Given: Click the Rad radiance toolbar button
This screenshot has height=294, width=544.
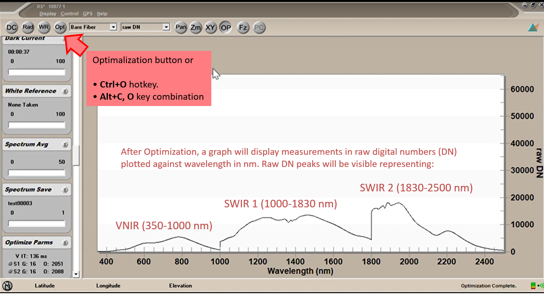Looking at the screenshot, I should 28,27.
